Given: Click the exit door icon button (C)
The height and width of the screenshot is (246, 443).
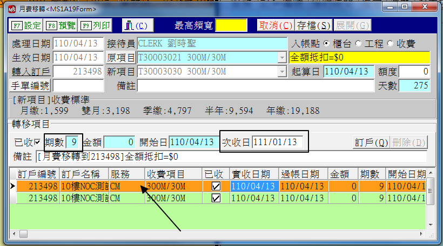Looking at the screenshot, I should pyautogui.click(x=134, y=25).
